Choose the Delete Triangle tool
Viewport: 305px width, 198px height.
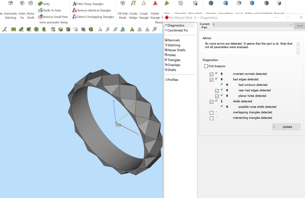(155, 4)
